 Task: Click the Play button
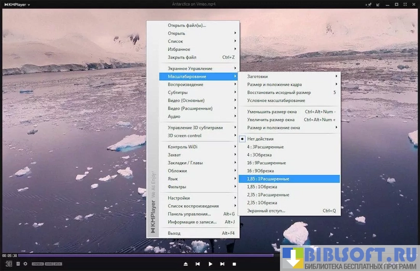[210, 264]
